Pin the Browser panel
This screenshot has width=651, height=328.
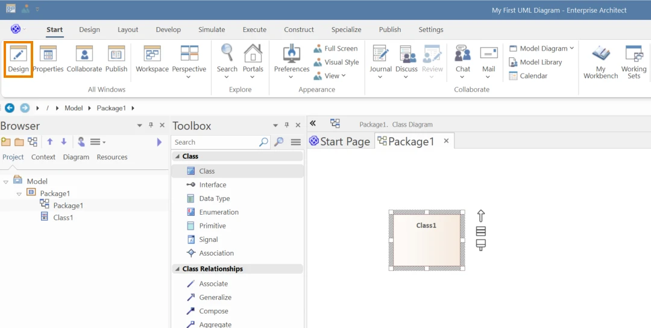click(151, 125)
